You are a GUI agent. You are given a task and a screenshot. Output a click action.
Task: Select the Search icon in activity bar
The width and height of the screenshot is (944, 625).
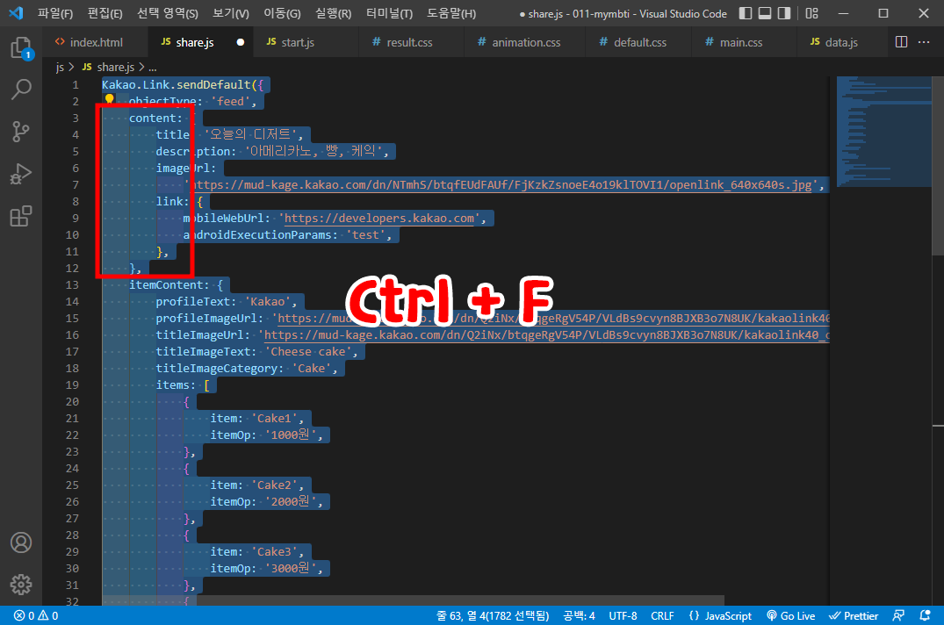[21, 89]
